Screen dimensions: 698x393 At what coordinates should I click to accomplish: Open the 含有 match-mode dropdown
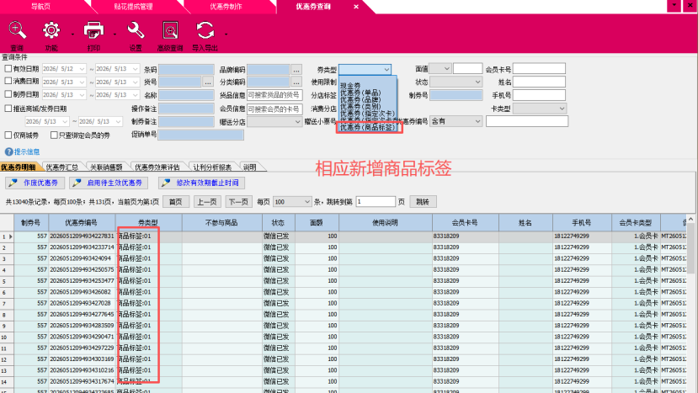(x=456, y=121)
